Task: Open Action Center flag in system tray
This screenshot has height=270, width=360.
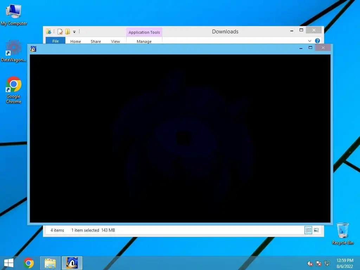Action: click(319, 263)
